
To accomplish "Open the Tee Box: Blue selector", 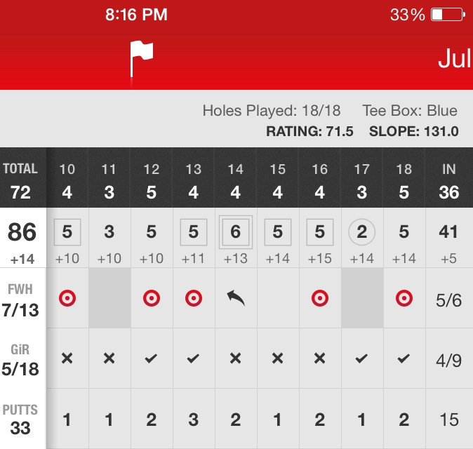I will (410, 111).
